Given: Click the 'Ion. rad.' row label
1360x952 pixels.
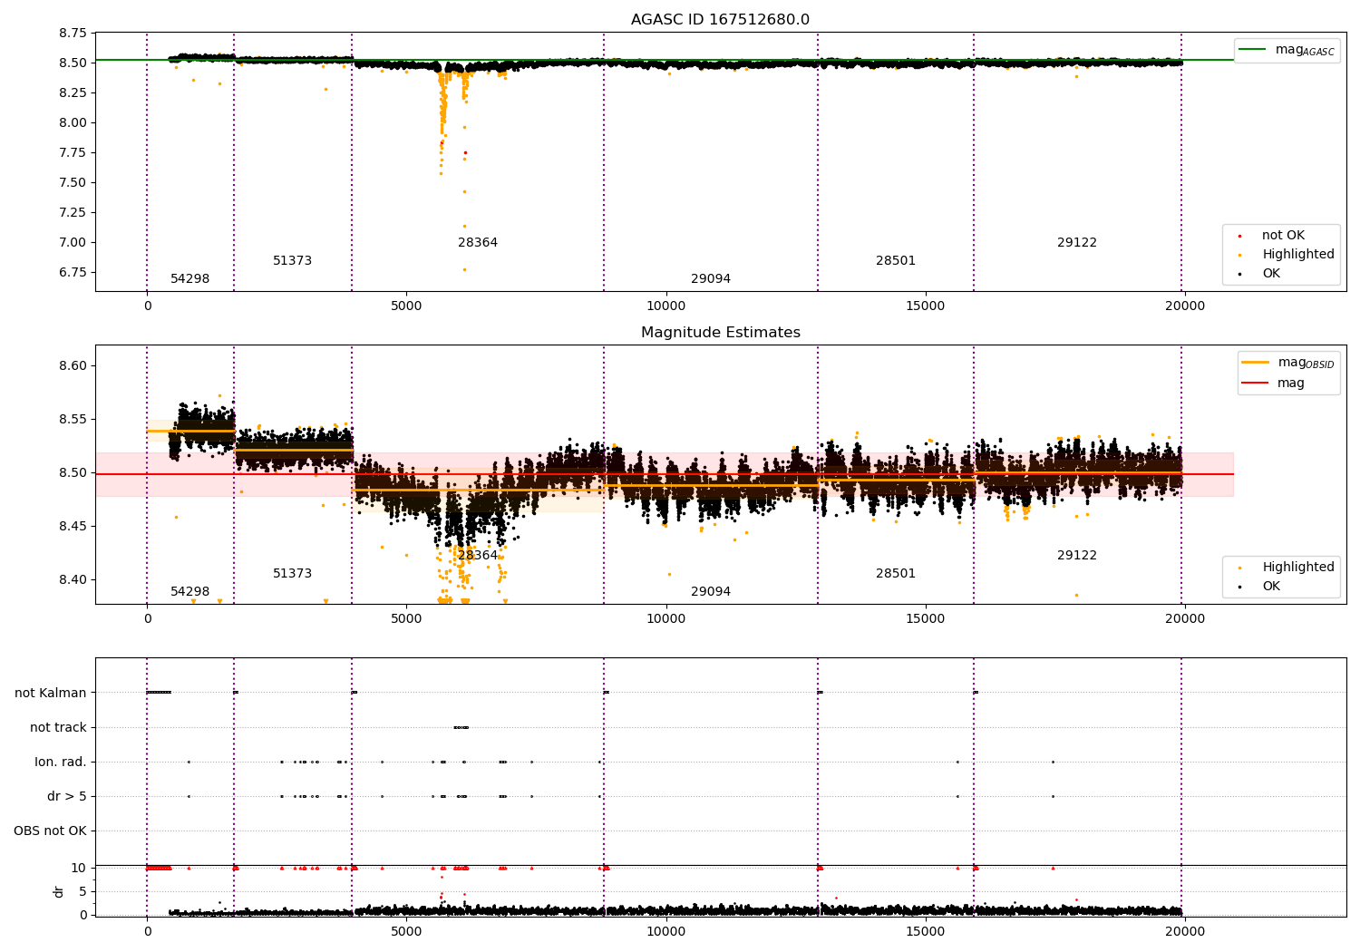Looking at the screenshot, I should 61,763.
